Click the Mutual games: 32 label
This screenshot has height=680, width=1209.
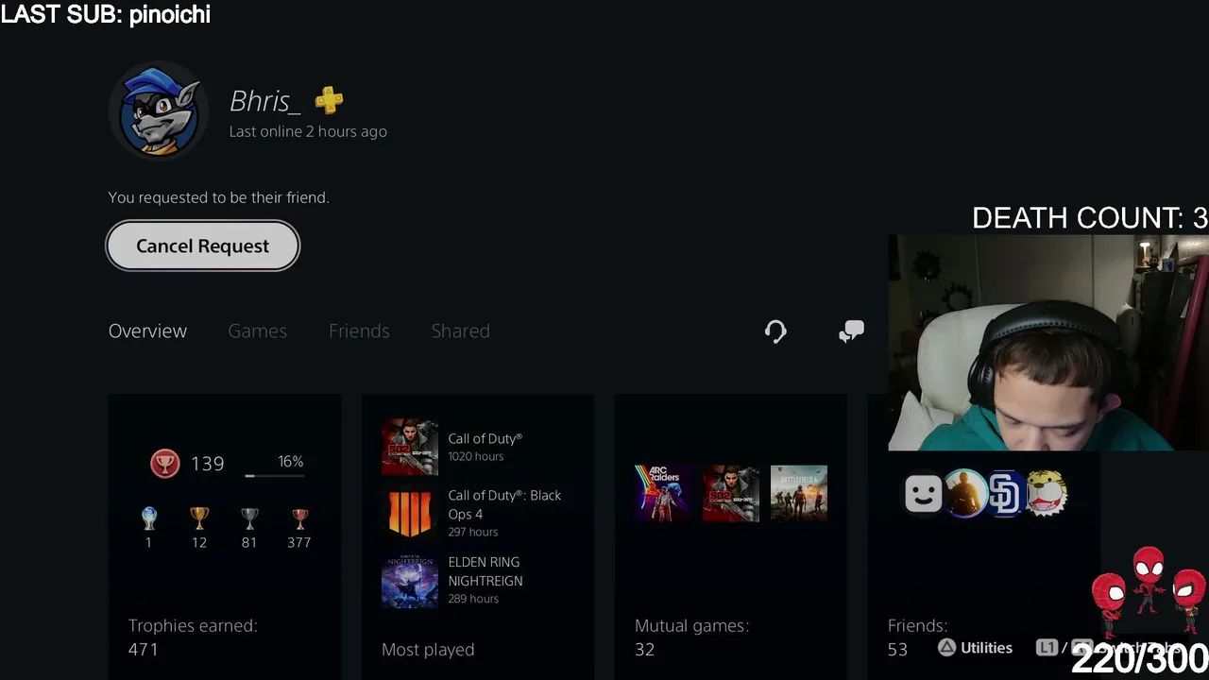coord(691,637)
